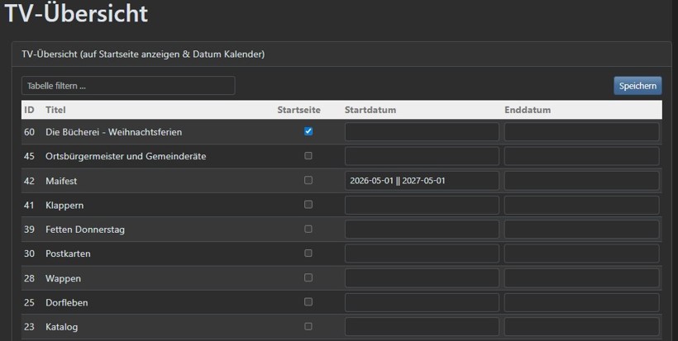Click the Enddatum column header
The height and width of the screenshot is (341, 678).
(528, 110)
